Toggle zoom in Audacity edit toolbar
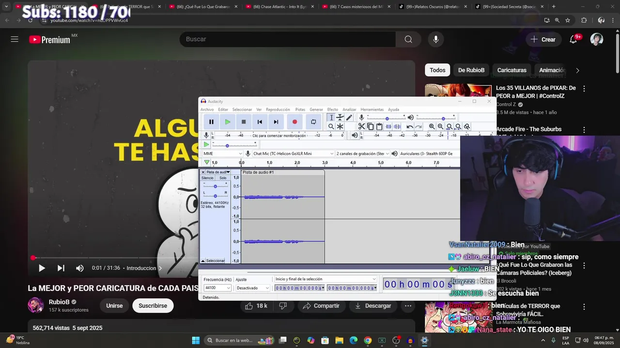This screenshot has height=348, width=620. tap(467, 127)
